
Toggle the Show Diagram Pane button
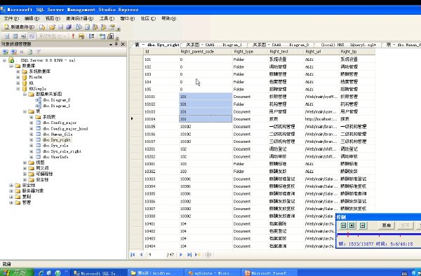(7, 36)
